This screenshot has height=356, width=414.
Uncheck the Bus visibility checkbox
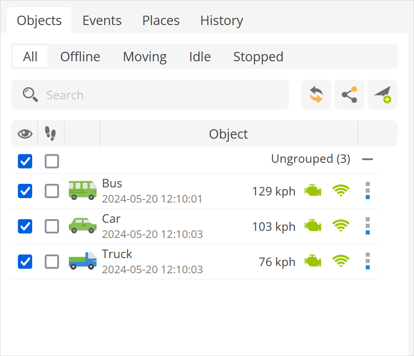25,191
